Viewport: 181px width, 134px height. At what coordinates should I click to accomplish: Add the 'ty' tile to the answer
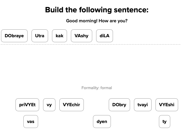pyautogui.click(x=164, y=122)
